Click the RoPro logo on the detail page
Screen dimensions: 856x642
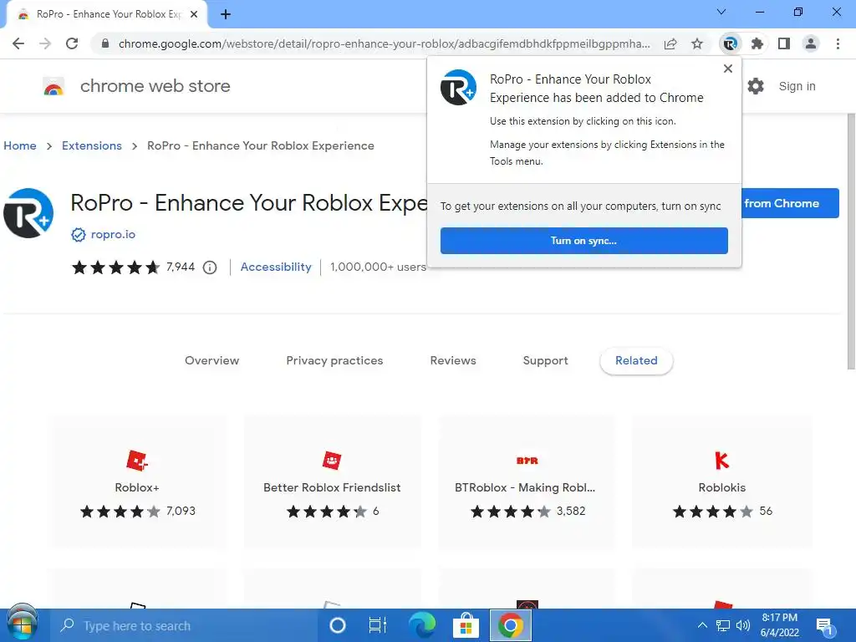pyautogui.click(x=28, y=213)
